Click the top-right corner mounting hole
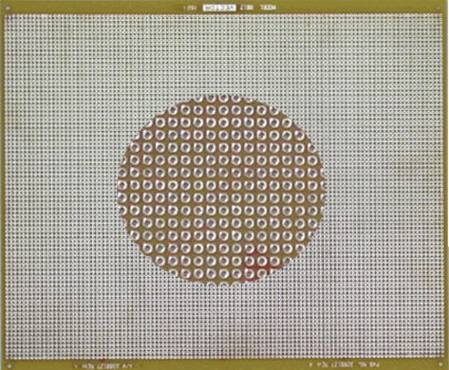Viewport: 449px width, 370px height. point(438,9)
